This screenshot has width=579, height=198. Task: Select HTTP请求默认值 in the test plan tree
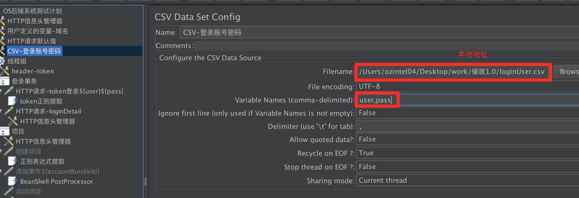(x=32, y=41)
